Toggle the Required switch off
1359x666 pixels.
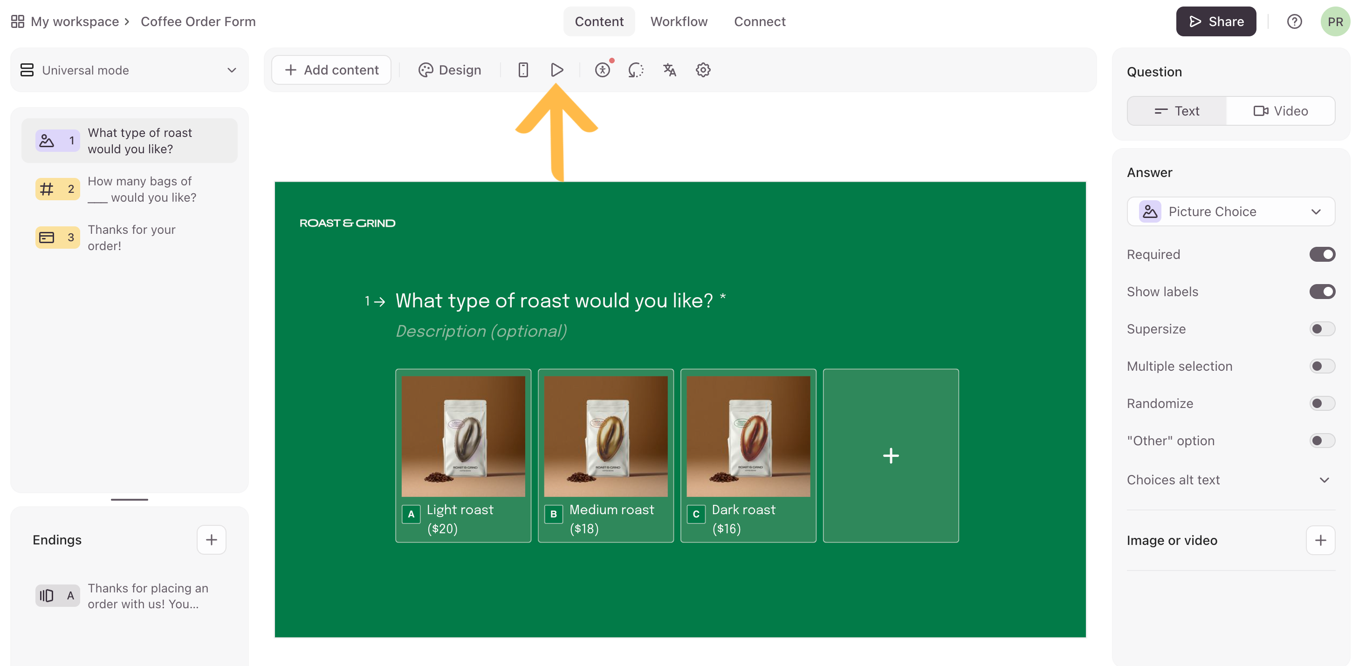(x=1322, y=255)
